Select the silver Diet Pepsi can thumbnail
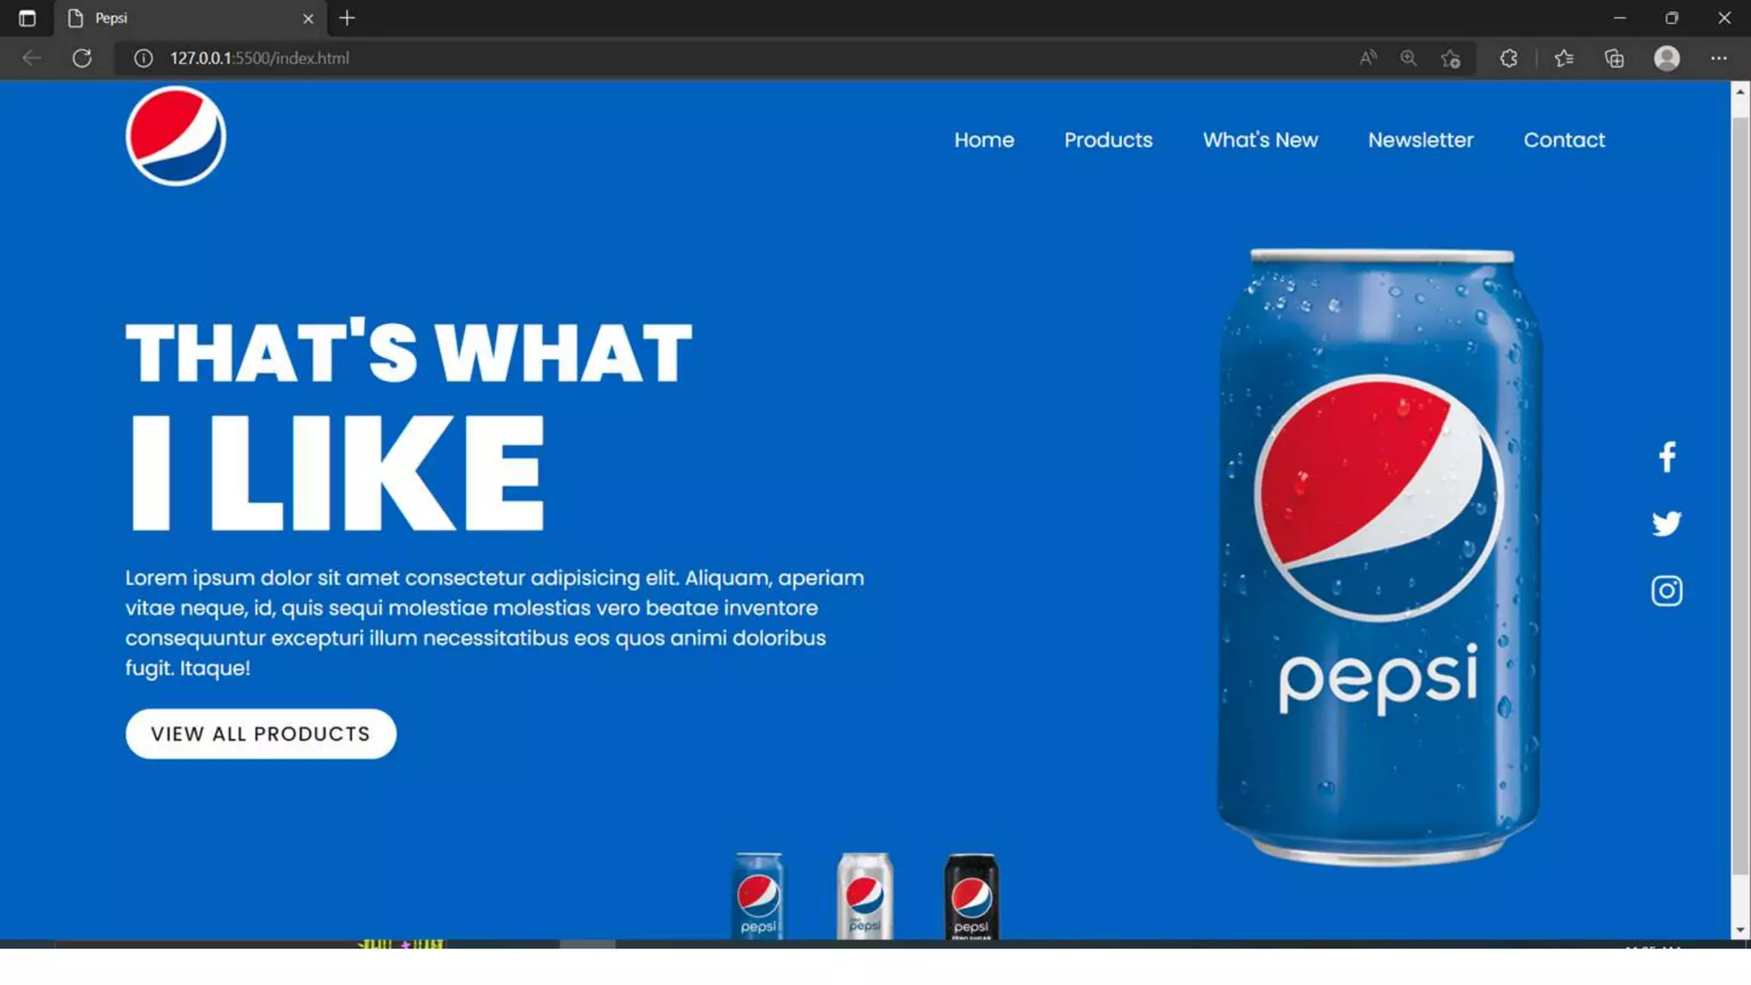Viewport: 1751px width, 985px height. pyautogui.click(x=864, y=895)
